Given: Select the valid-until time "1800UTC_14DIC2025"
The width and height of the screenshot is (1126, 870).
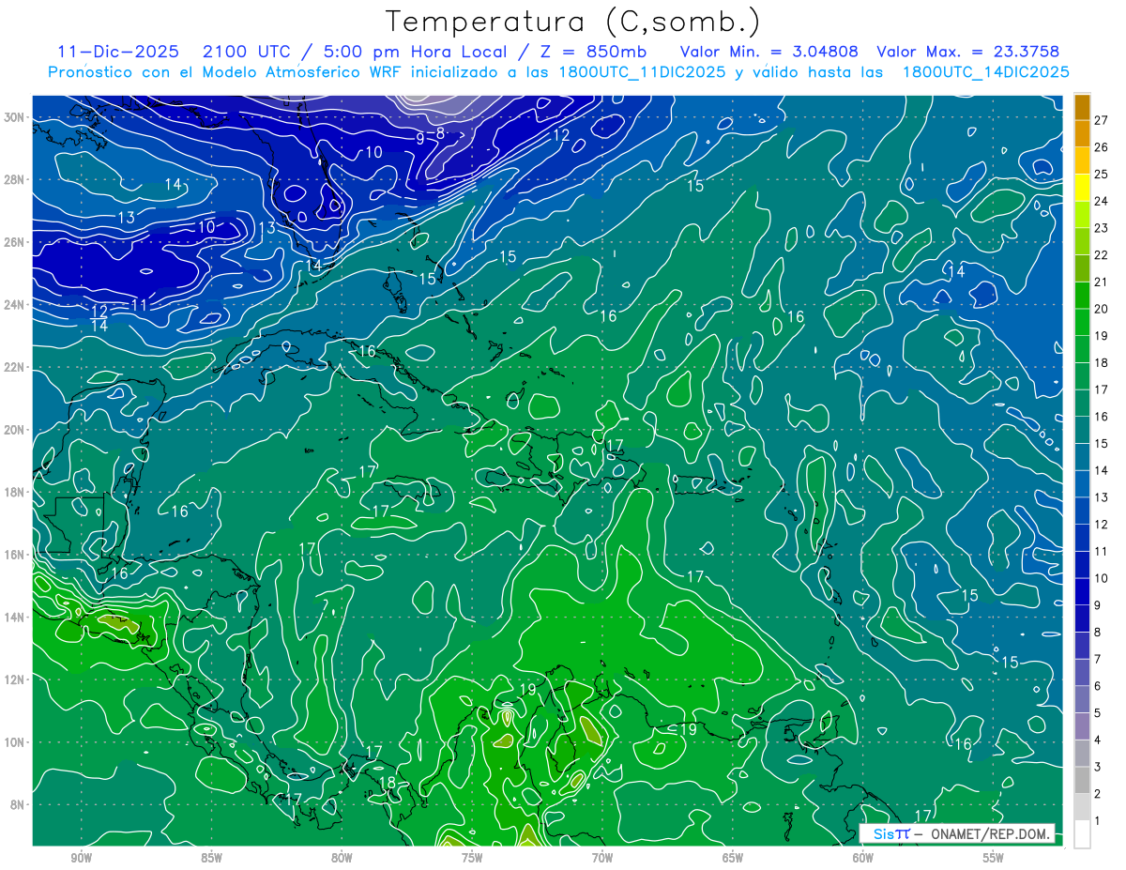Looking at the screenshot, I should (x=986, y=72).
